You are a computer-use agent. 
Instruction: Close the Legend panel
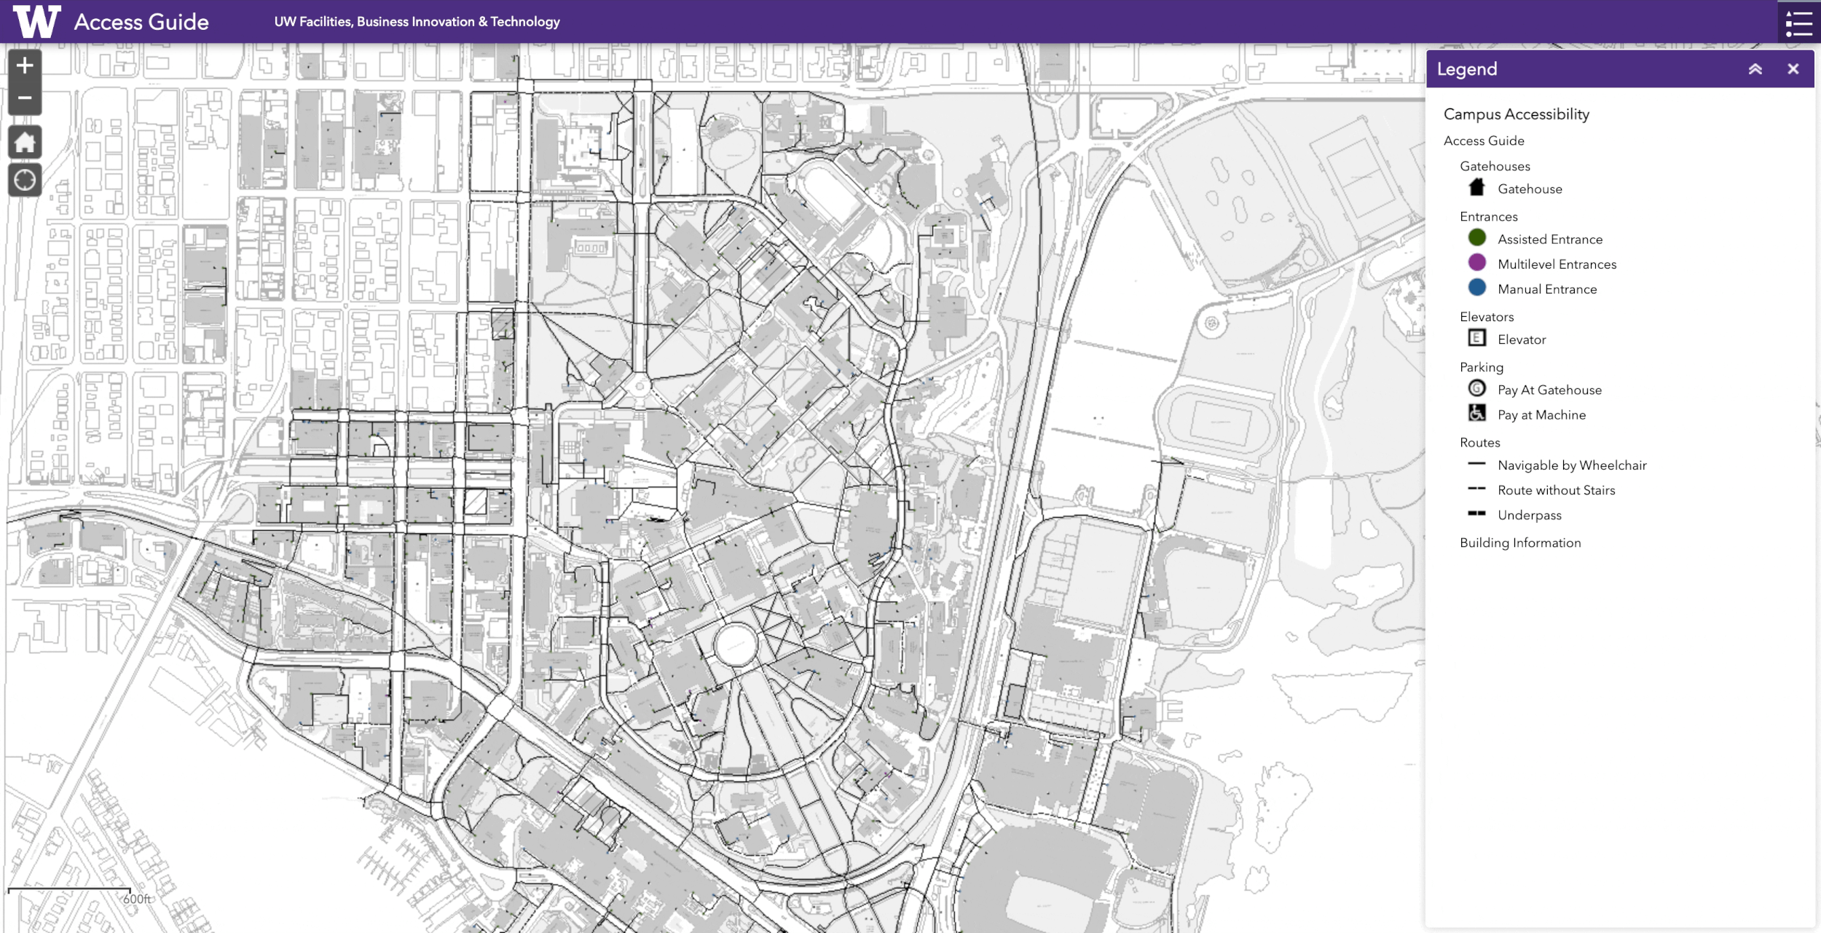point(1793,69)
